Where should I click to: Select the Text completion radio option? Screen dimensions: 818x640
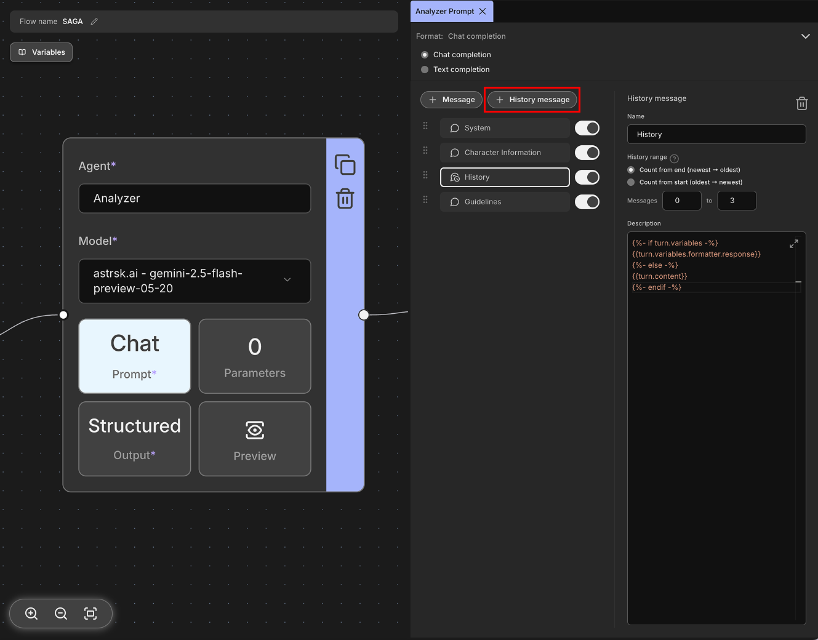pyautogui.click(x=425, y=70)
